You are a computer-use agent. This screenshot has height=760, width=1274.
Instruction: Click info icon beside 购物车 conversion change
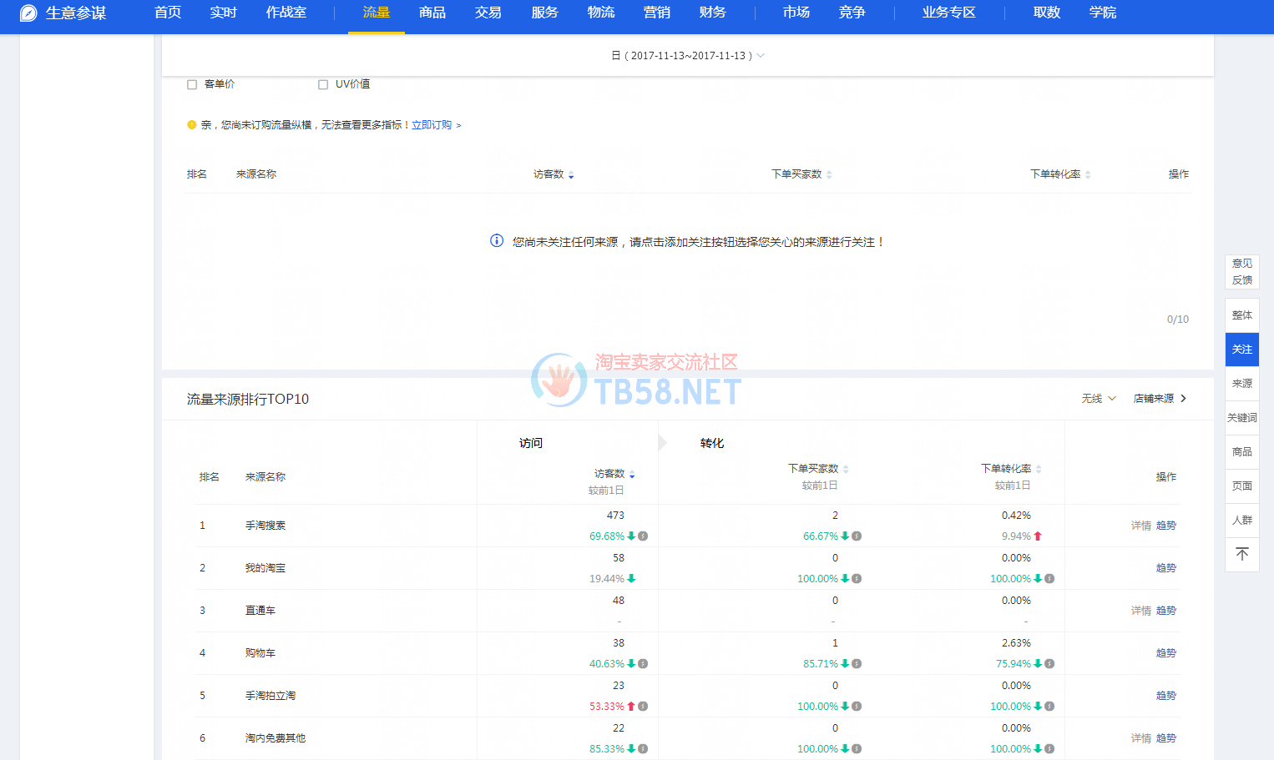click(1049, 664)
